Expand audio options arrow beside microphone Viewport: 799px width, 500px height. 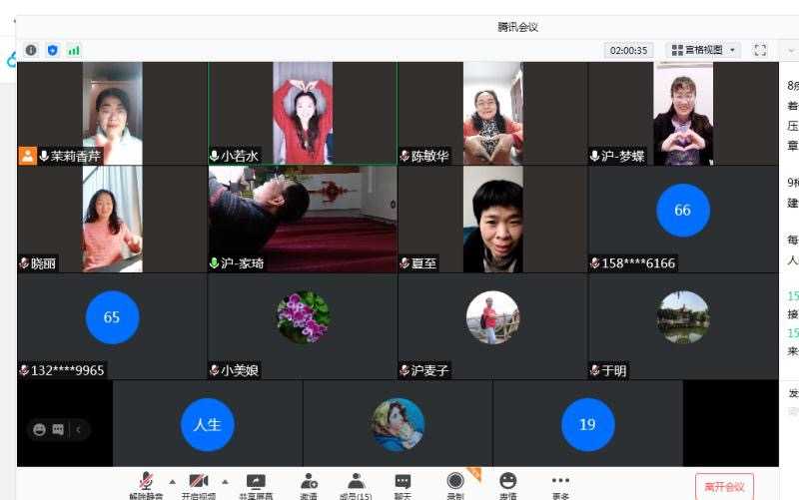[x=172, y=481]
